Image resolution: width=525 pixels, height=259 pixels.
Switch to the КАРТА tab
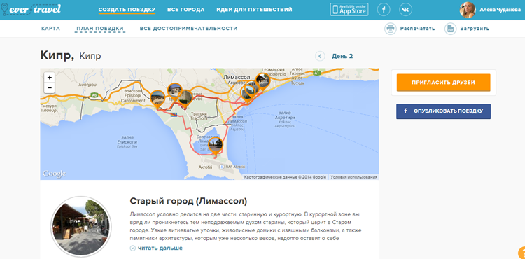51,29
